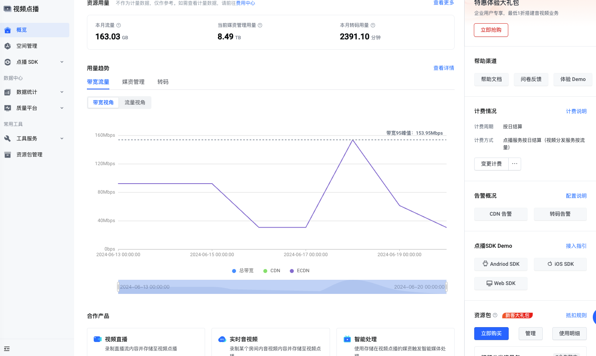The height and width of the screenshot is (356, 596).
Task: Open Andriod SDK demo button
Action: click(501, 264)
